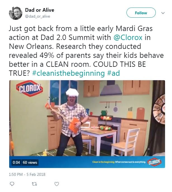Open the @Clorox mention link

[128, 37]
